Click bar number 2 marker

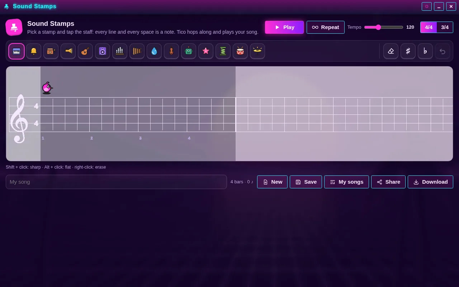[91, 138]
